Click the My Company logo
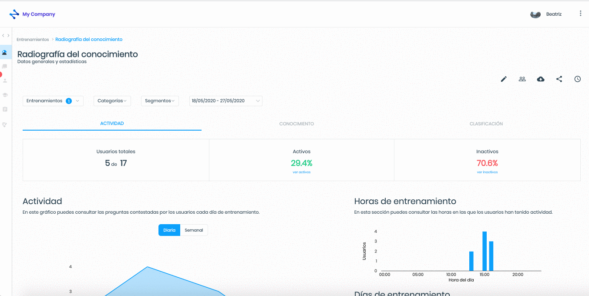589x296 pixels. point(32,14)
